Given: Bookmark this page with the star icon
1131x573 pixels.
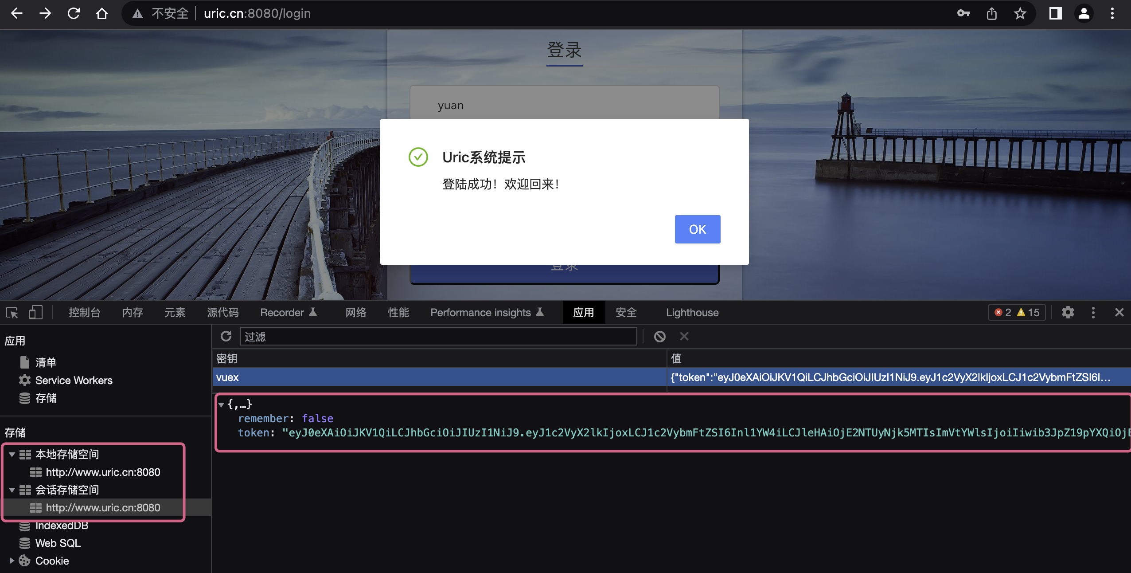Looking at the screenshot, I should pos(1020,13).
